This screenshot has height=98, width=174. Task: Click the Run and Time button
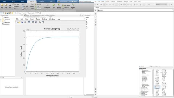point(73,6)
